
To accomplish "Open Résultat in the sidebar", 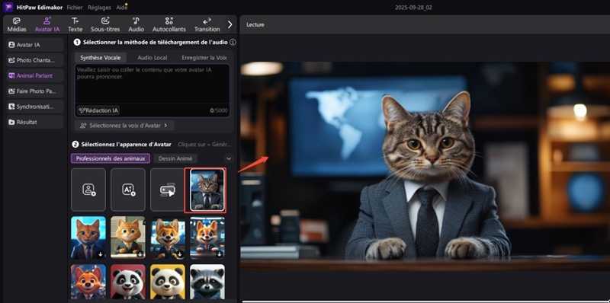I will pos(35,122).
